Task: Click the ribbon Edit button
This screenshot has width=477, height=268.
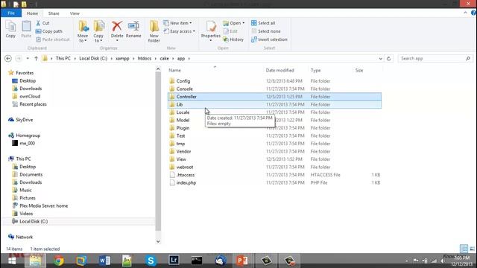Action: coord(230,31)
